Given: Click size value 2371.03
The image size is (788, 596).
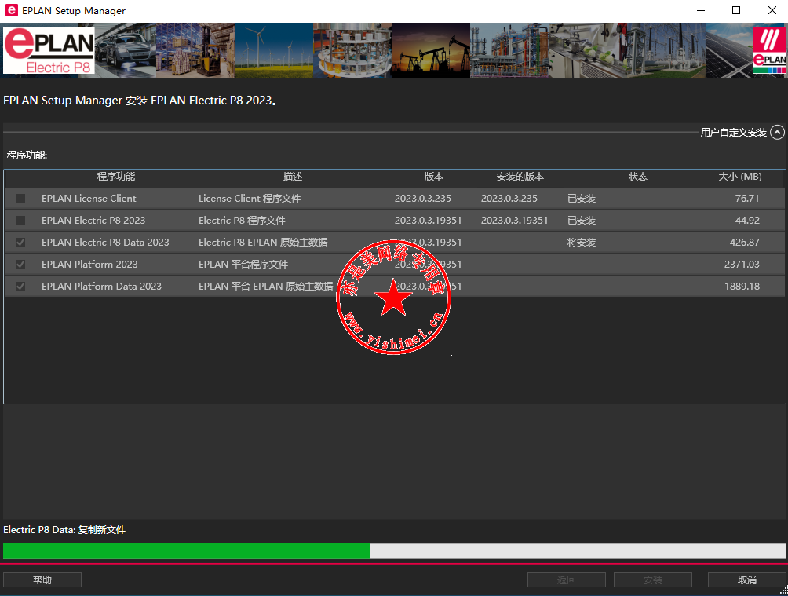Looking at the screenshot, I should (742, 264).
